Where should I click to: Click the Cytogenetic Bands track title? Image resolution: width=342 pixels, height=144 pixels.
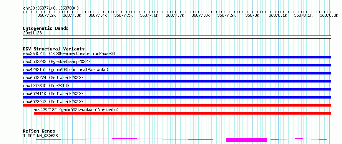46,28
